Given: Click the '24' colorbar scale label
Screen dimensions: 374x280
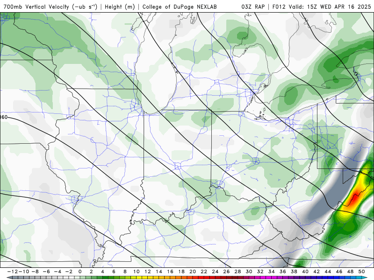Looking at the screenshot, I should (x=215, y=272).
